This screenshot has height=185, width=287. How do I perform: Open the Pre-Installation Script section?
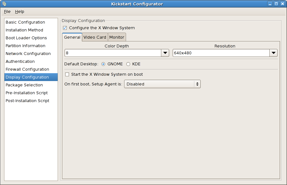(x=26, y=93)
